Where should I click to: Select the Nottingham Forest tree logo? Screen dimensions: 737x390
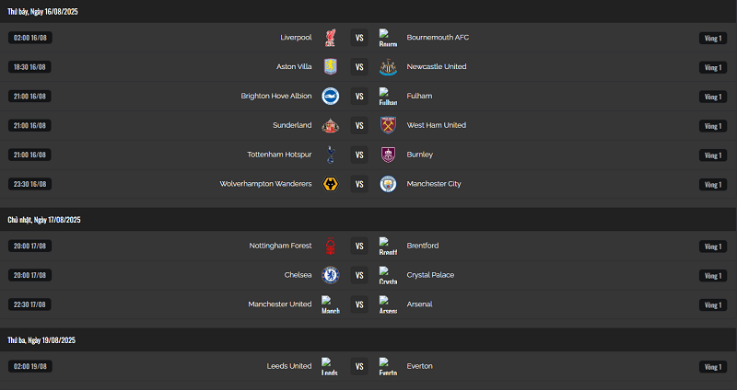[x=331, y=246]
